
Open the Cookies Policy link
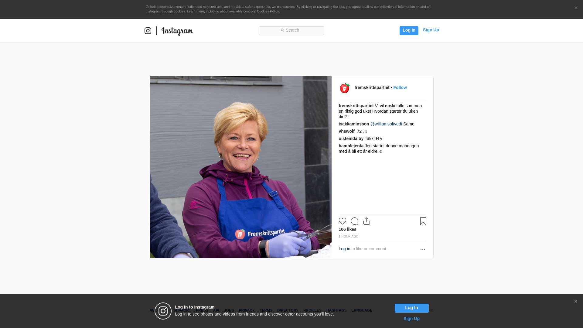click(x=268, y=11)
